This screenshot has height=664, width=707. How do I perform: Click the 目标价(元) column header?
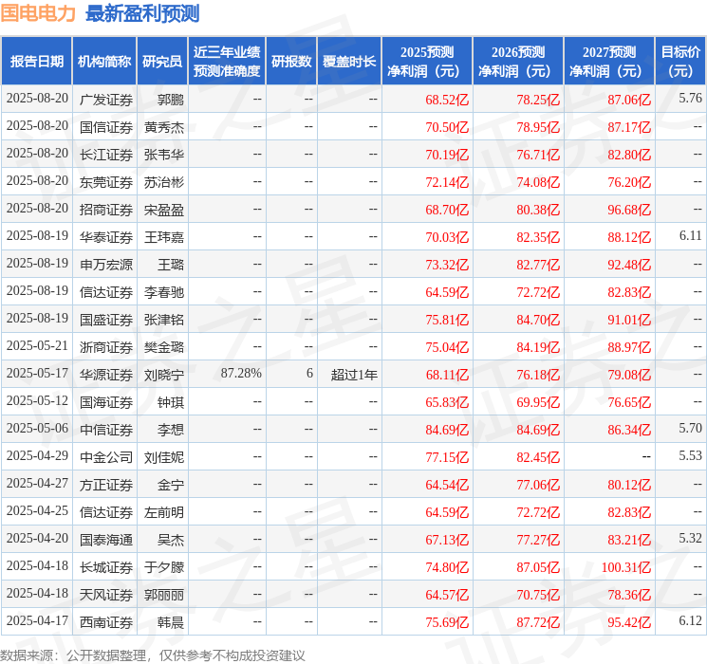[680, 62]
